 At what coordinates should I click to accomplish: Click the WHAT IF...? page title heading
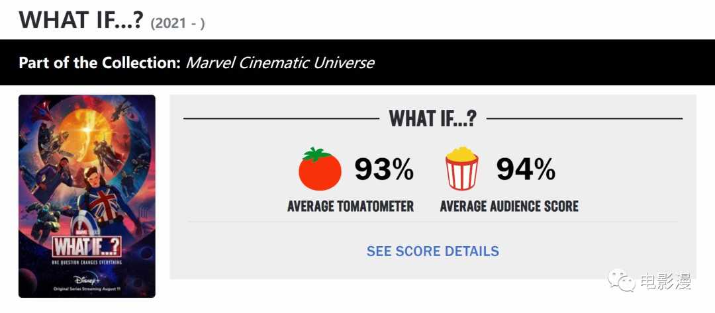[x=81, y=20]
